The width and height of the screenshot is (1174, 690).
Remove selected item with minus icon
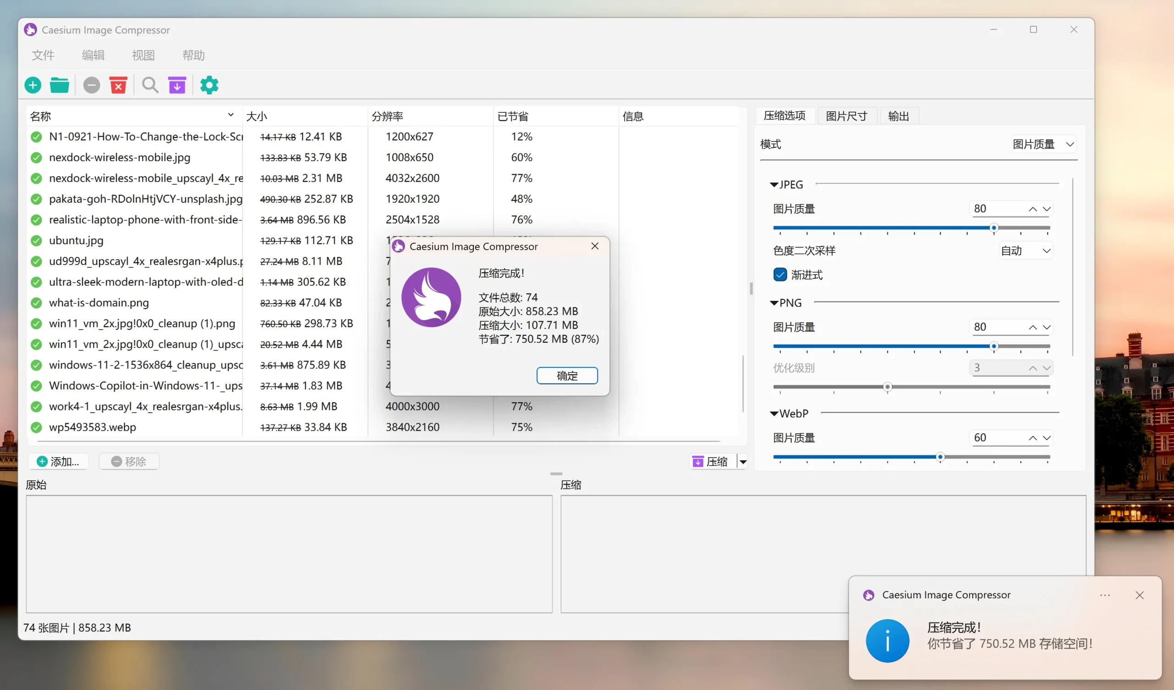point(91,85)
